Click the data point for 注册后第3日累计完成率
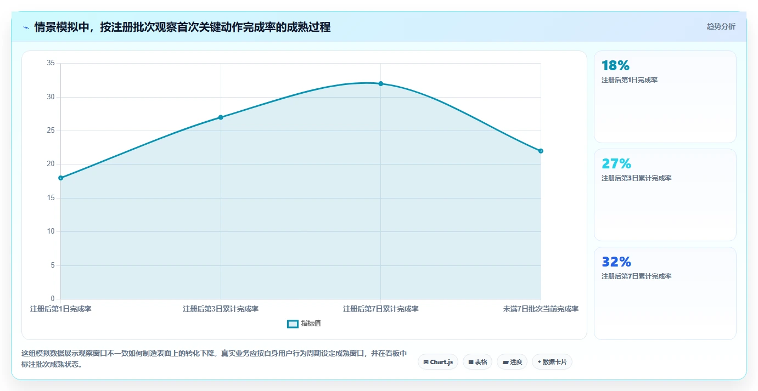Screen dimensions: 758x391 pos(221,117)
